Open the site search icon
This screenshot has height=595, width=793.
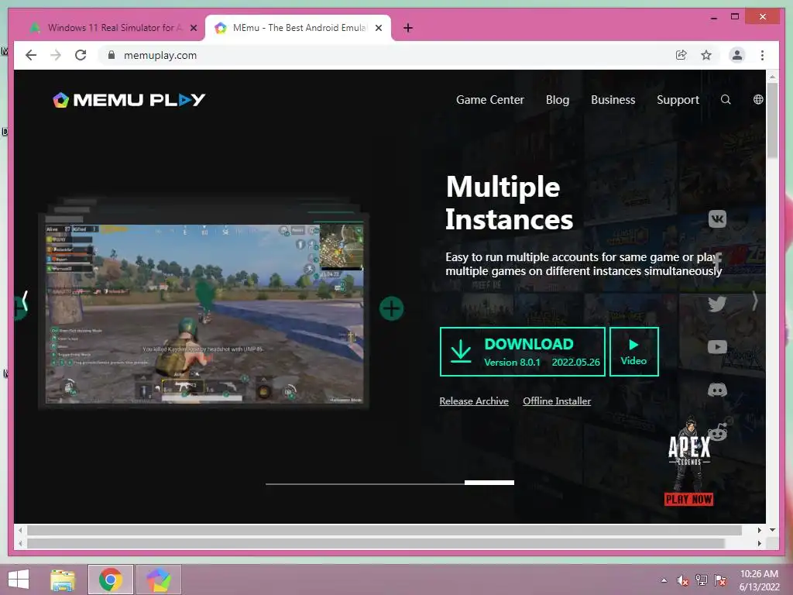tap(725, 100)
